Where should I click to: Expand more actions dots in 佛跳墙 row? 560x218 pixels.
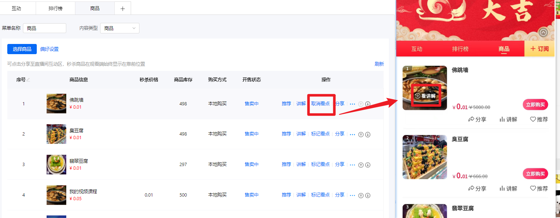point(352,104)
